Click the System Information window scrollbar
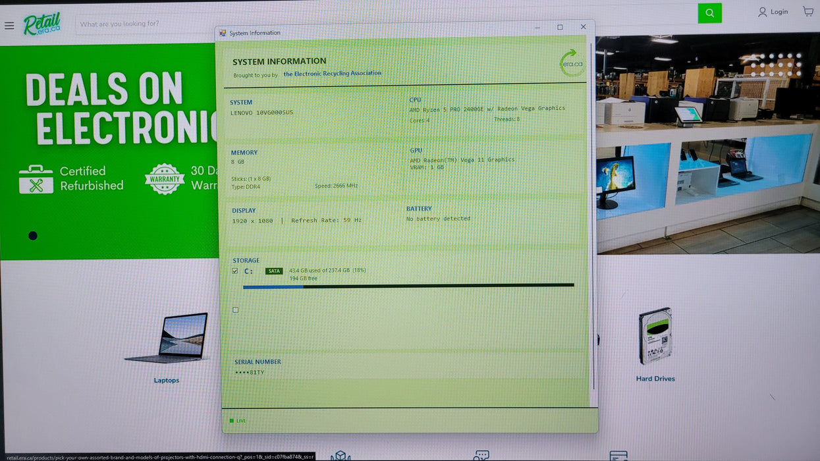Image resolution: width=820 pixels, height=461 pixels. tap(592, 217)
